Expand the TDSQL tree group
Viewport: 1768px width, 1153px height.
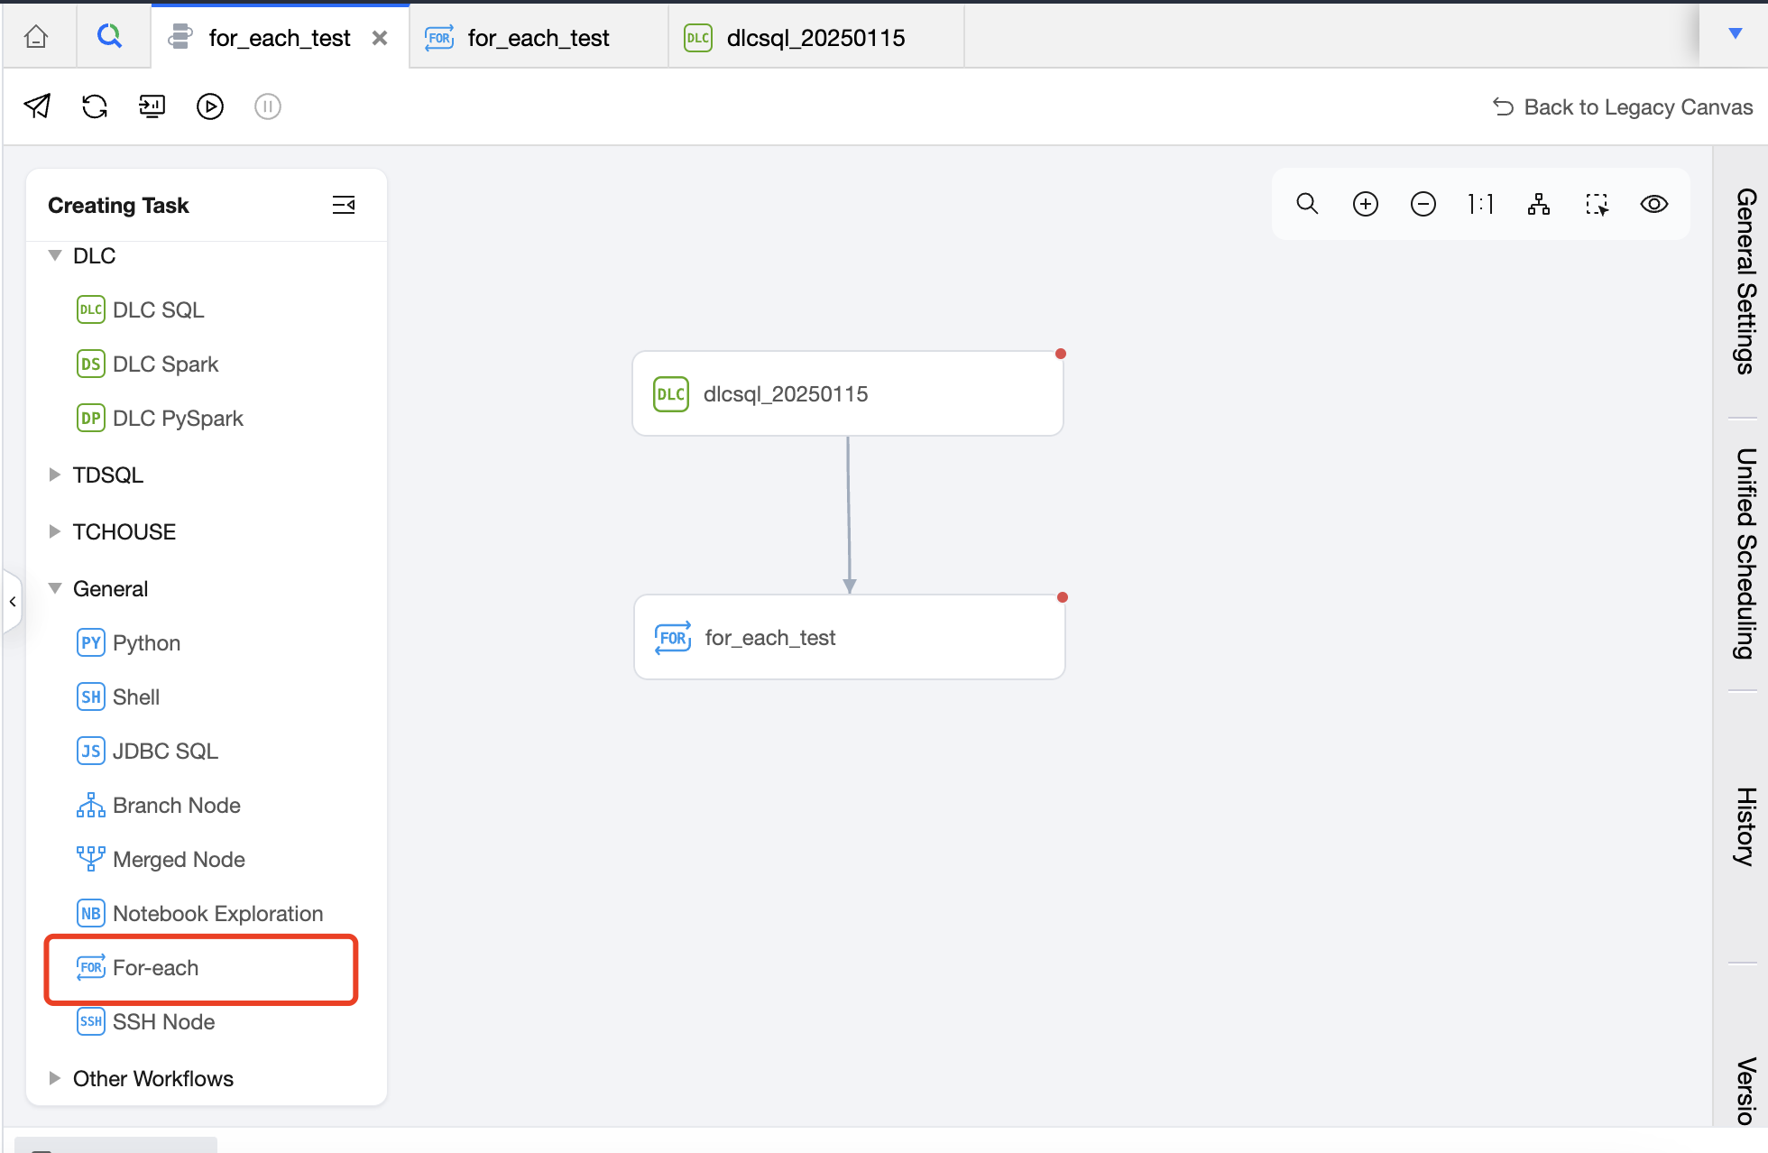pyautogui.click(x=55, y=475)
